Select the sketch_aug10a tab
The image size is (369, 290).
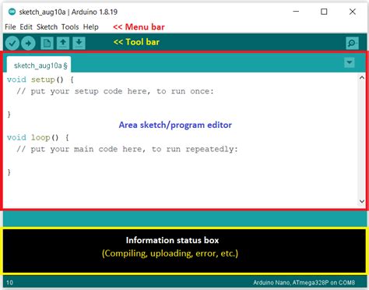pos(39,65)
